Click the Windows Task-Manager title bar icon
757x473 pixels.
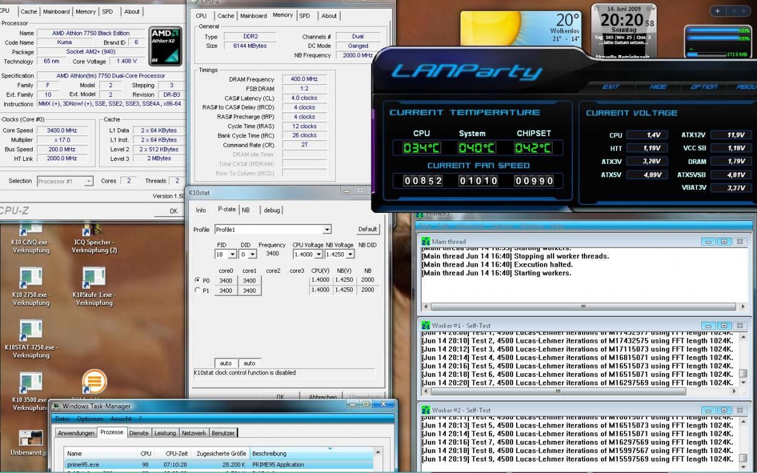pyautogui.click(x=55, y=406)
